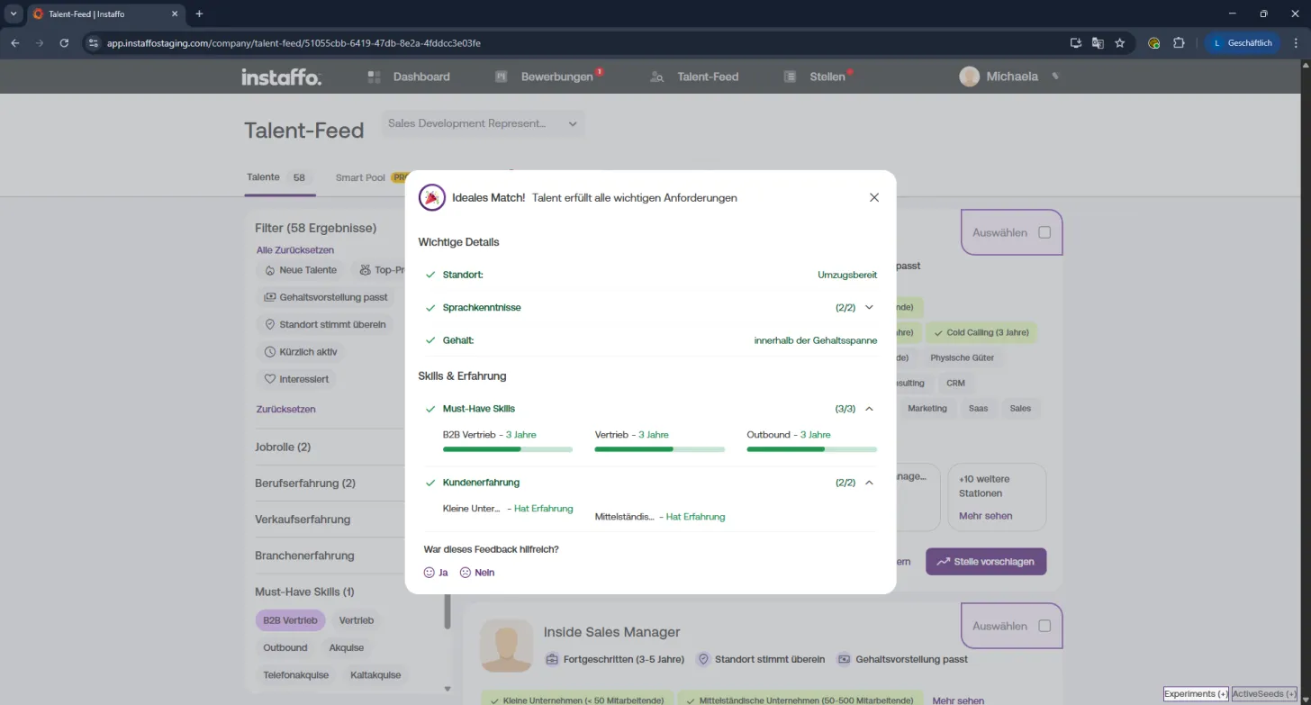The image size is (1311, 705).
Task: View site information icon in address bar
Action: tap(93, 42)
